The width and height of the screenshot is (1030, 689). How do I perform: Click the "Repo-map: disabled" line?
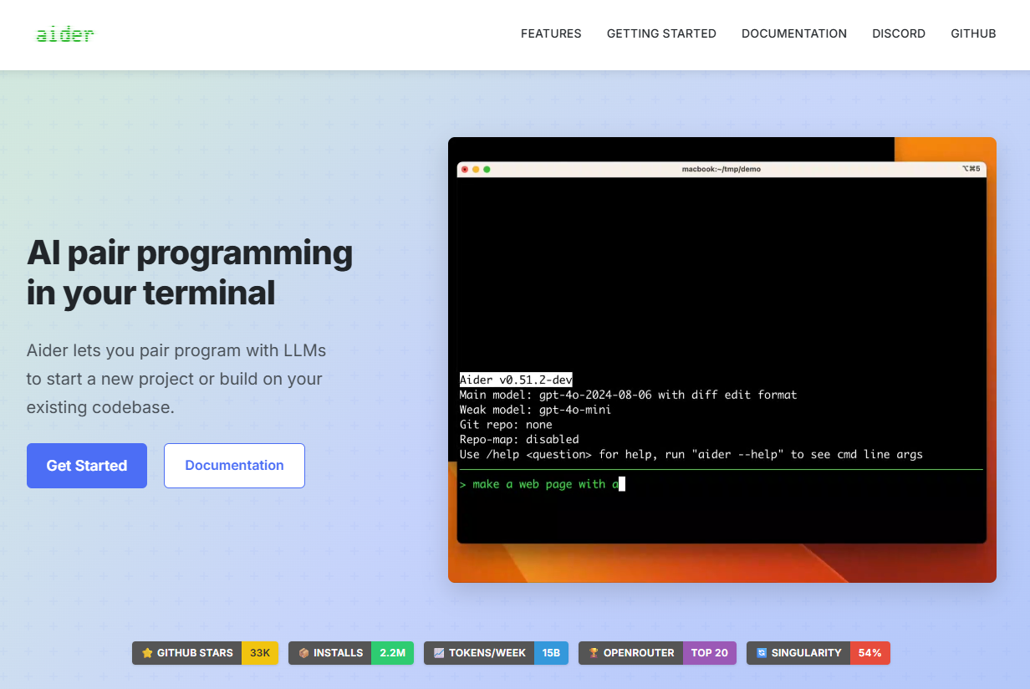point(519,439)
